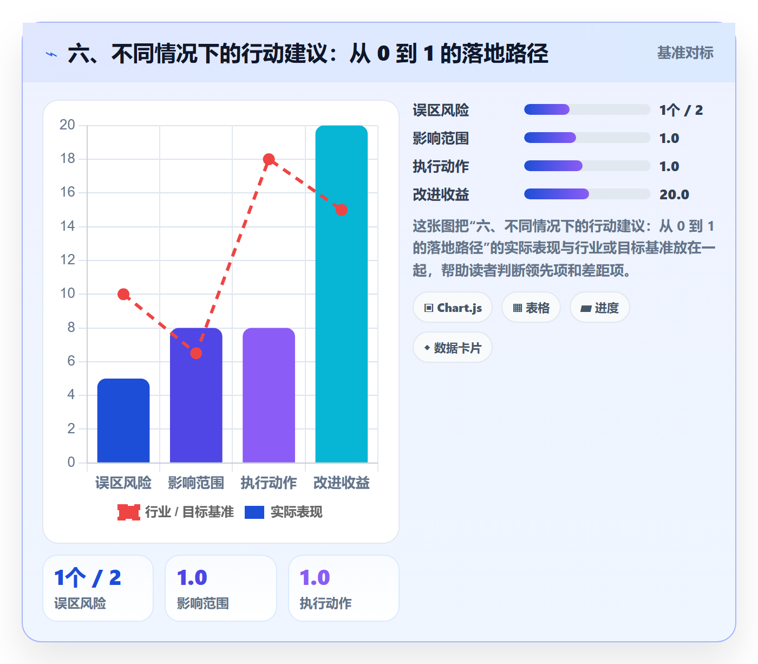This screenshot has width=758, height=664.
Task: Click the 改进收益 progress bar
Action: 587,194
